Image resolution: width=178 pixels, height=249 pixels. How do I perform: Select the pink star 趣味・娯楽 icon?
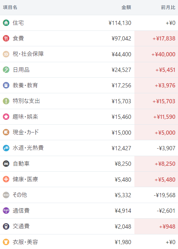pyautogui.click(x=6, y=117)
